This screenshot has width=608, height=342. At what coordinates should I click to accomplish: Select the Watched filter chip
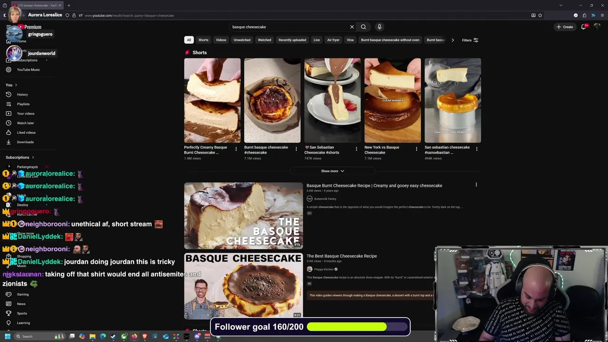coord(264,40)
